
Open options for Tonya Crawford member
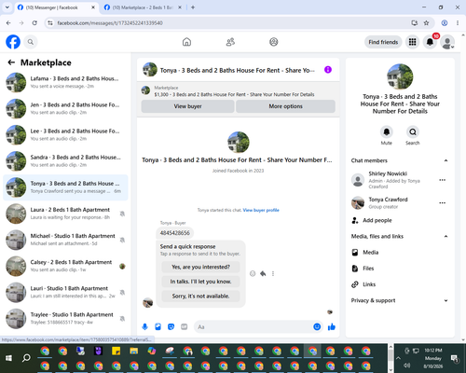[443, 203]
